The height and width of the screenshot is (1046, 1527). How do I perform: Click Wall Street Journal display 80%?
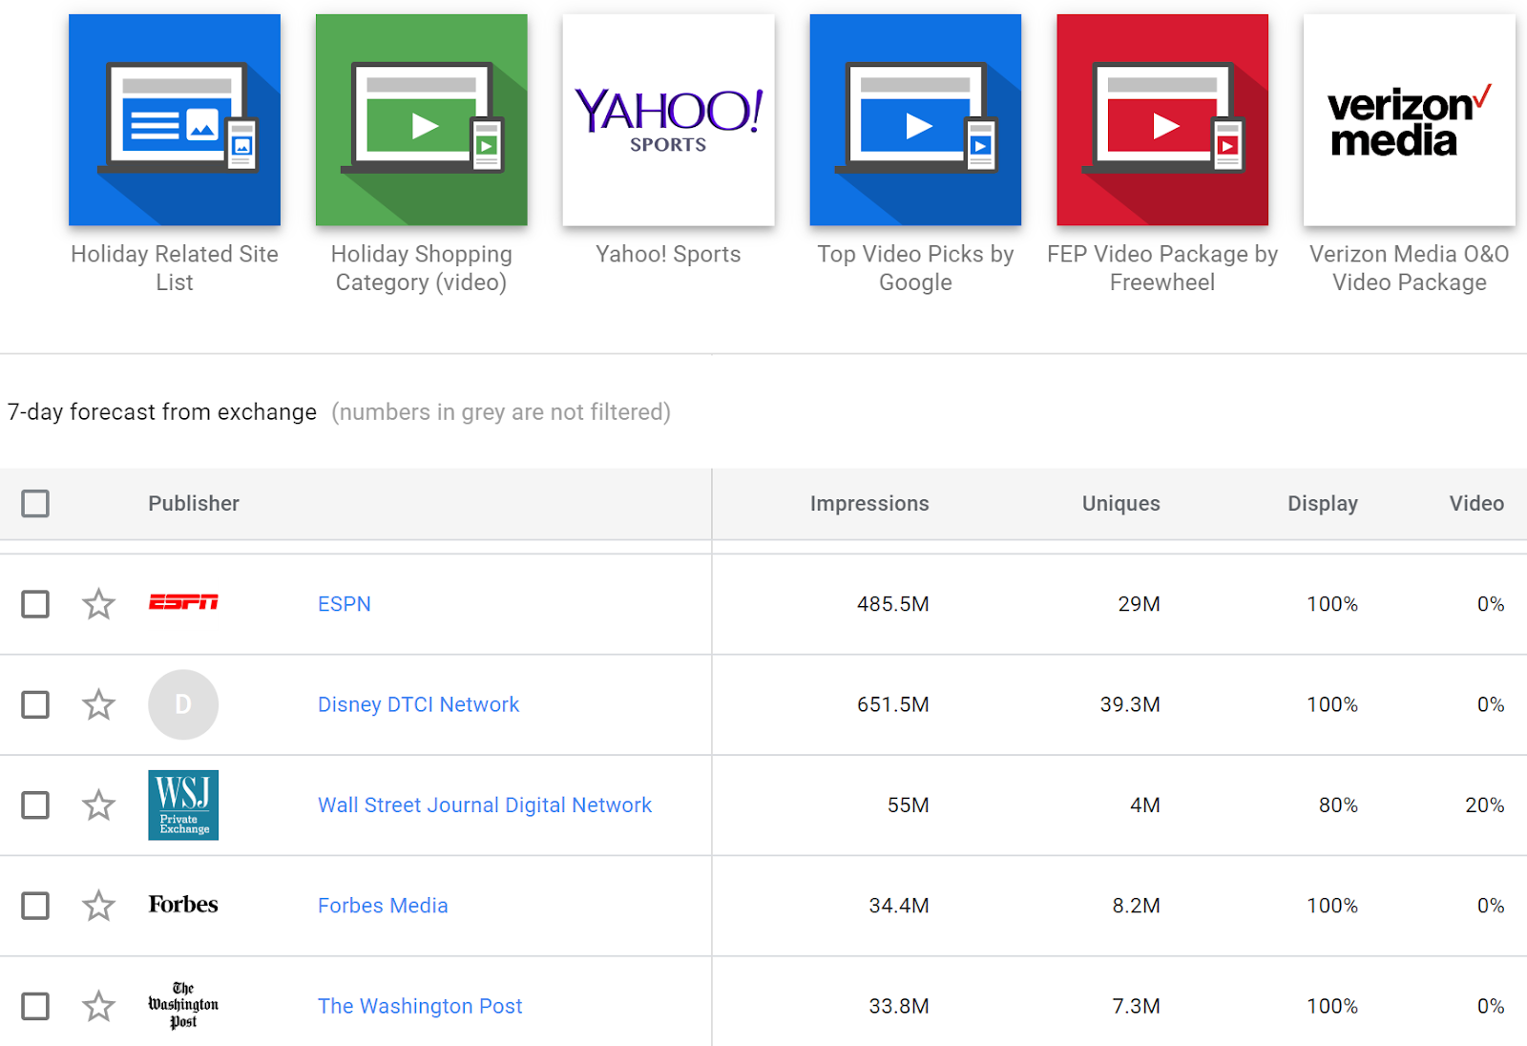1338,805
